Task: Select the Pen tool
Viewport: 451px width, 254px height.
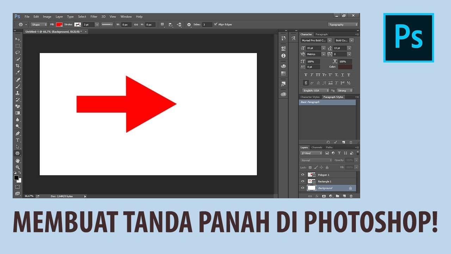Action: (18, 133)
